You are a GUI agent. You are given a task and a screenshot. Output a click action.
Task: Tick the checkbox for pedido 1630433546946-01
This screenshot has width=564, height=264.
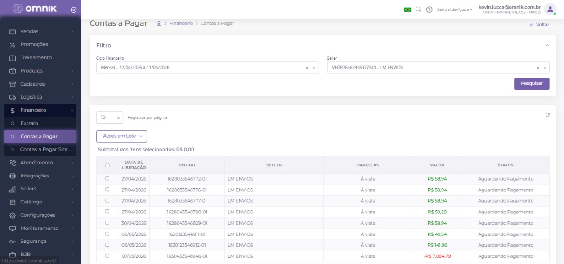tap(107, 256)
